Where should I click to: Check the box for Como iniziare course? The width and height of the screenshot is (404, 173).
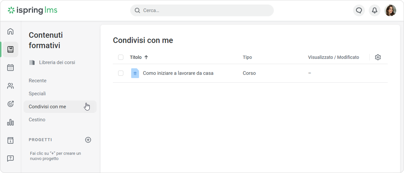[121, 73]
